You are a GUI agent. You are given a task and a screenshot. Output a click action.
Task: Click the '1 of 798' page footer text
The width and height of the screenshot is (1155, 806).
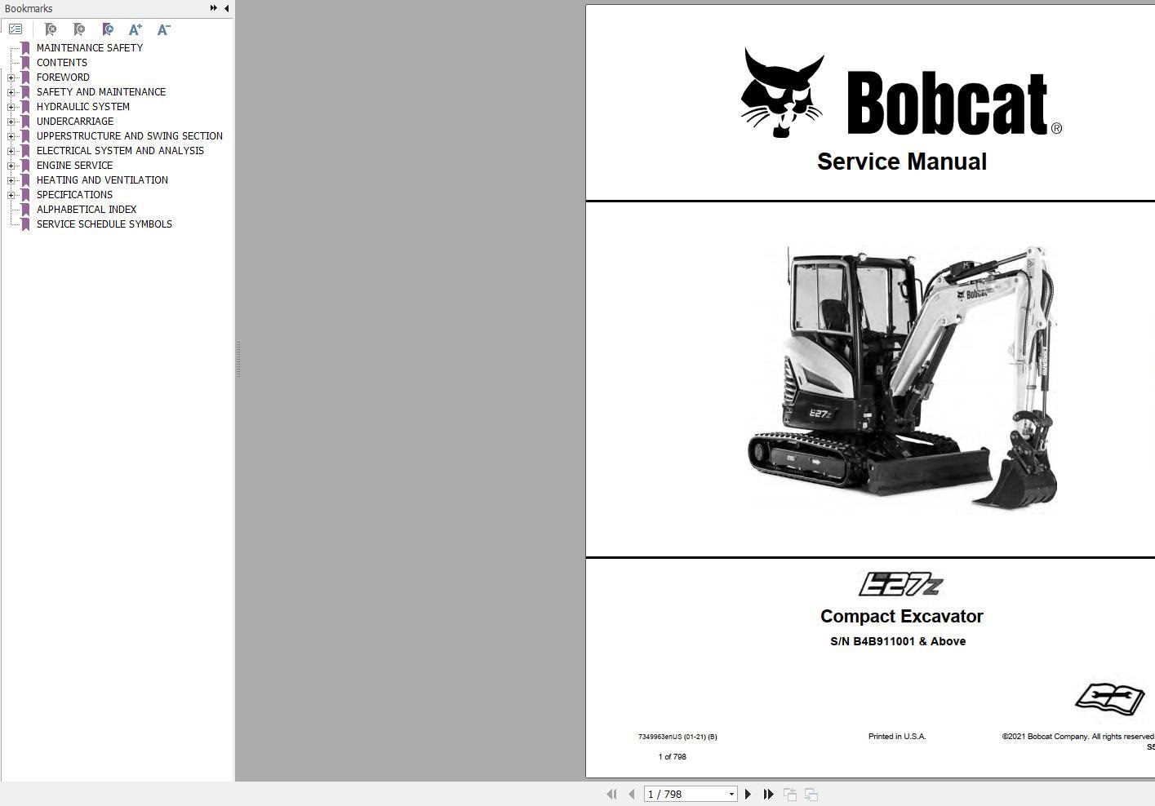pyautogui.click(x=673, y=757)
